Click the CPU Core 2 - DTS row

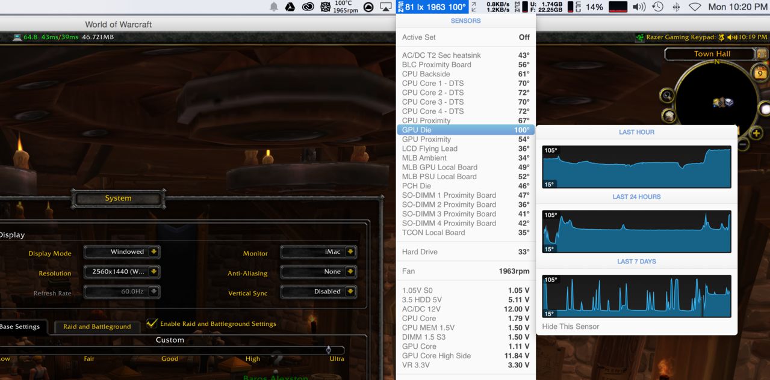point(466,93)
